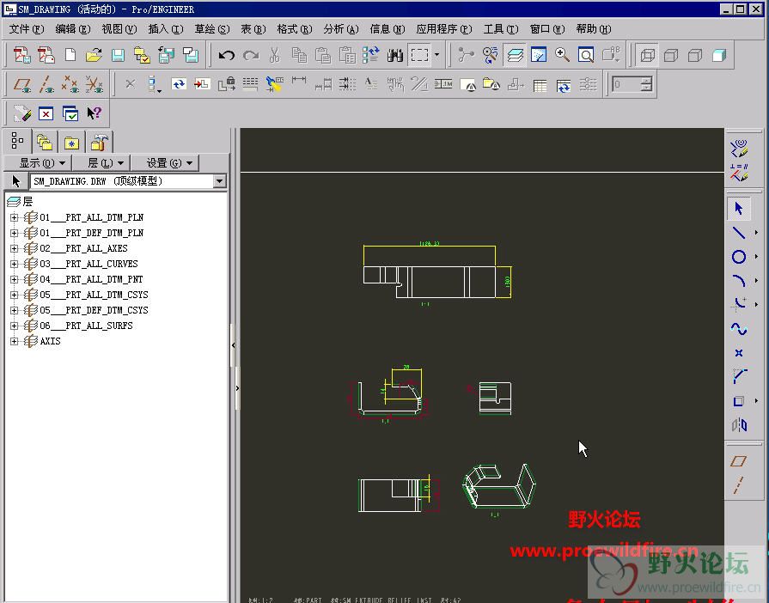Click the numeric spinner field in toolbar
The height and width of the screenshot is (603, 769).
pos(626,84)
